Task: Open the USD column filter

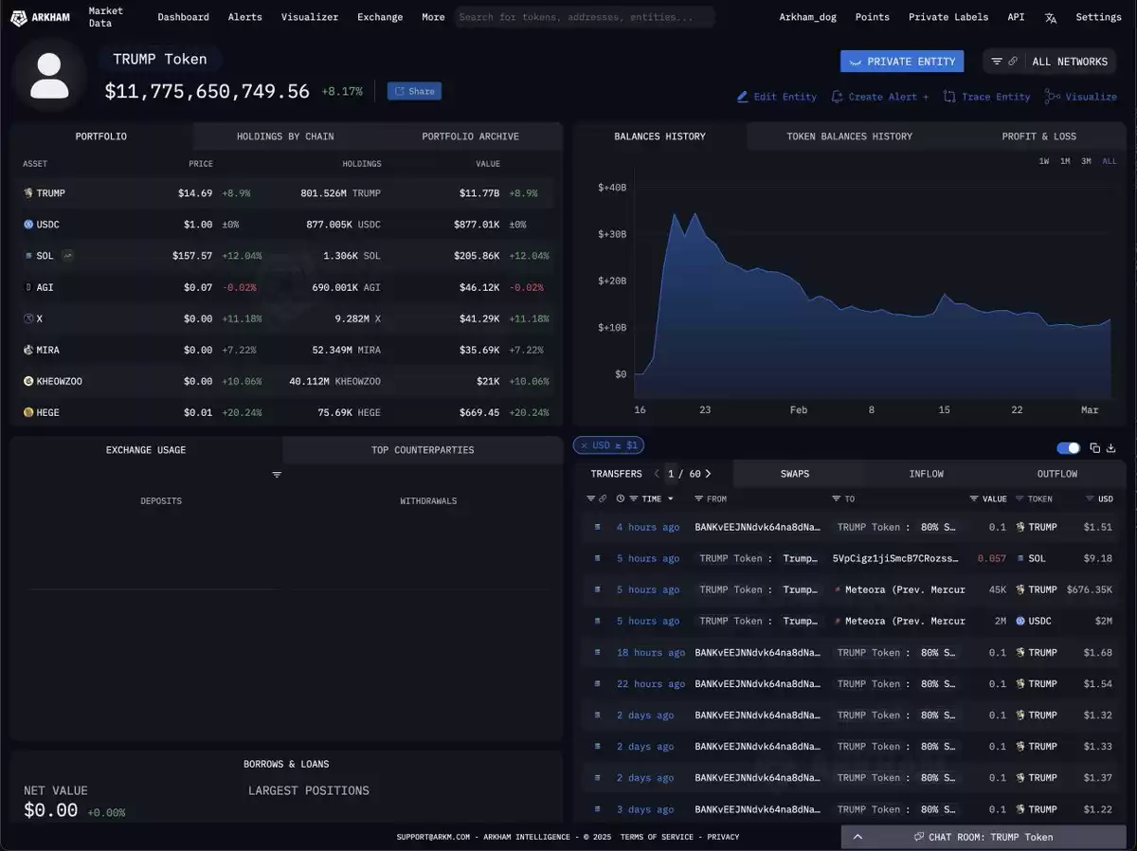Action: [1089, 498]
